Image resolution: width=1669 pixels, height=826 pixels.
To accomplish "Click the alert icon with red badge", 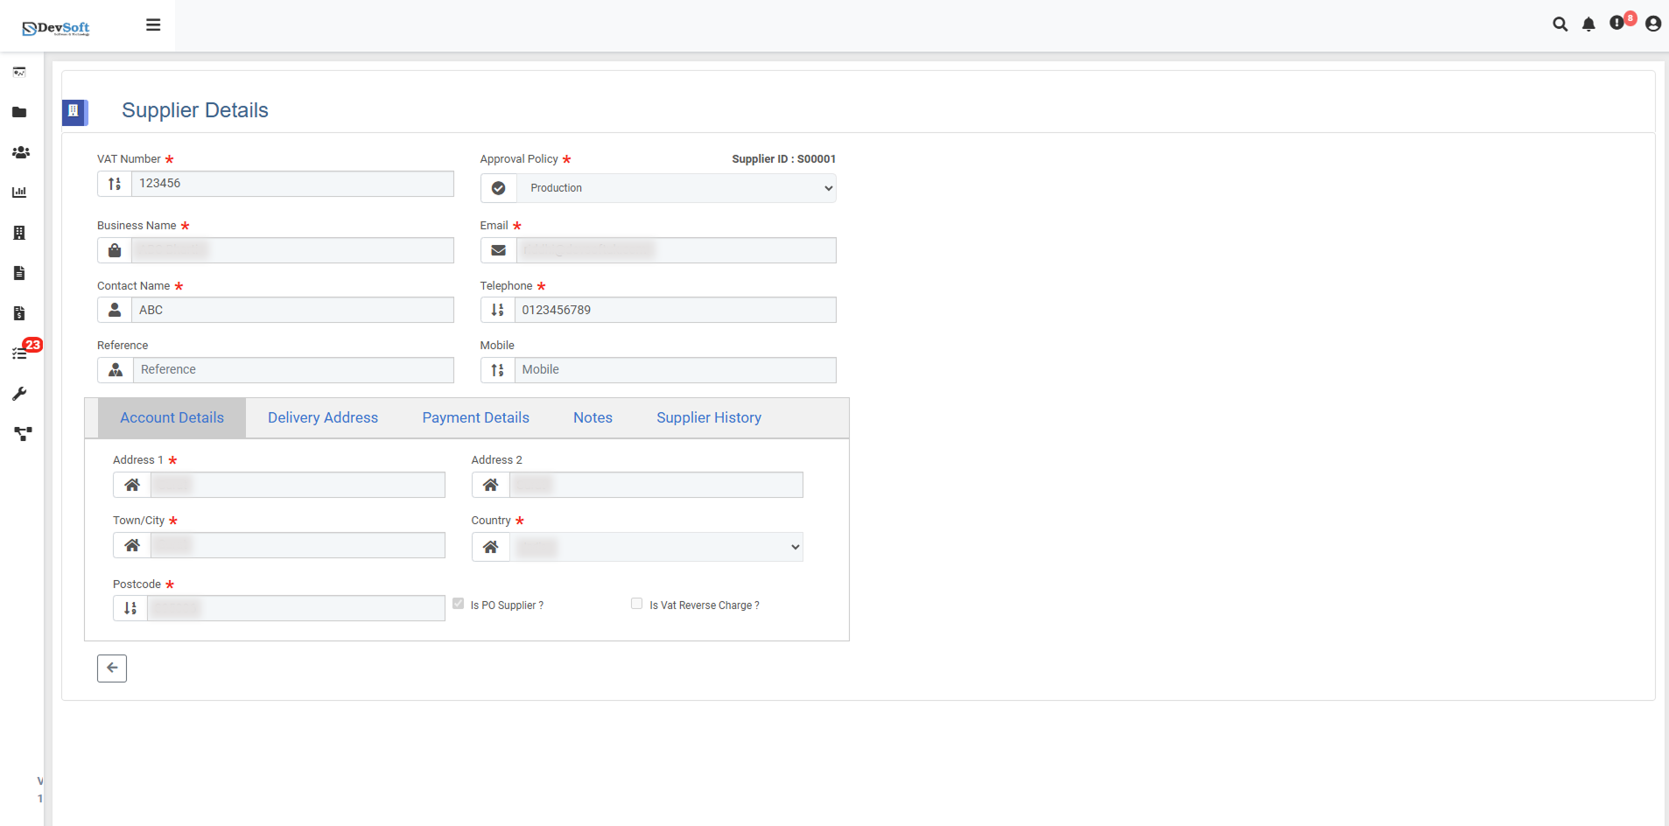I will [x=1618, y=23].
